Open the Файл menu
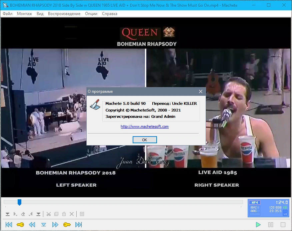The image size is (292, 231). 7,14
